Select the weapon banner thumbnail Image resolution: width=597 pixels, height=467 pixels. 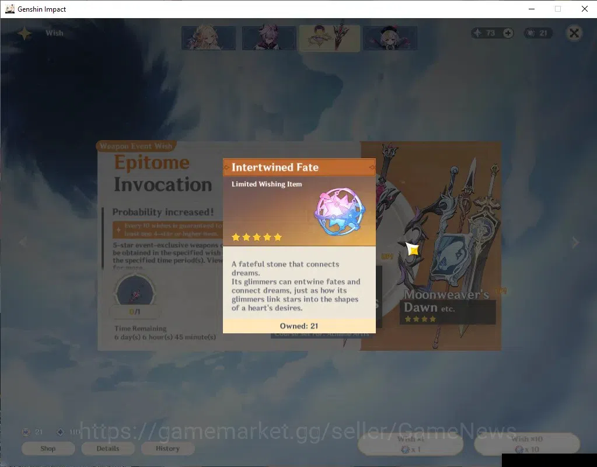(x=330, y=38)
